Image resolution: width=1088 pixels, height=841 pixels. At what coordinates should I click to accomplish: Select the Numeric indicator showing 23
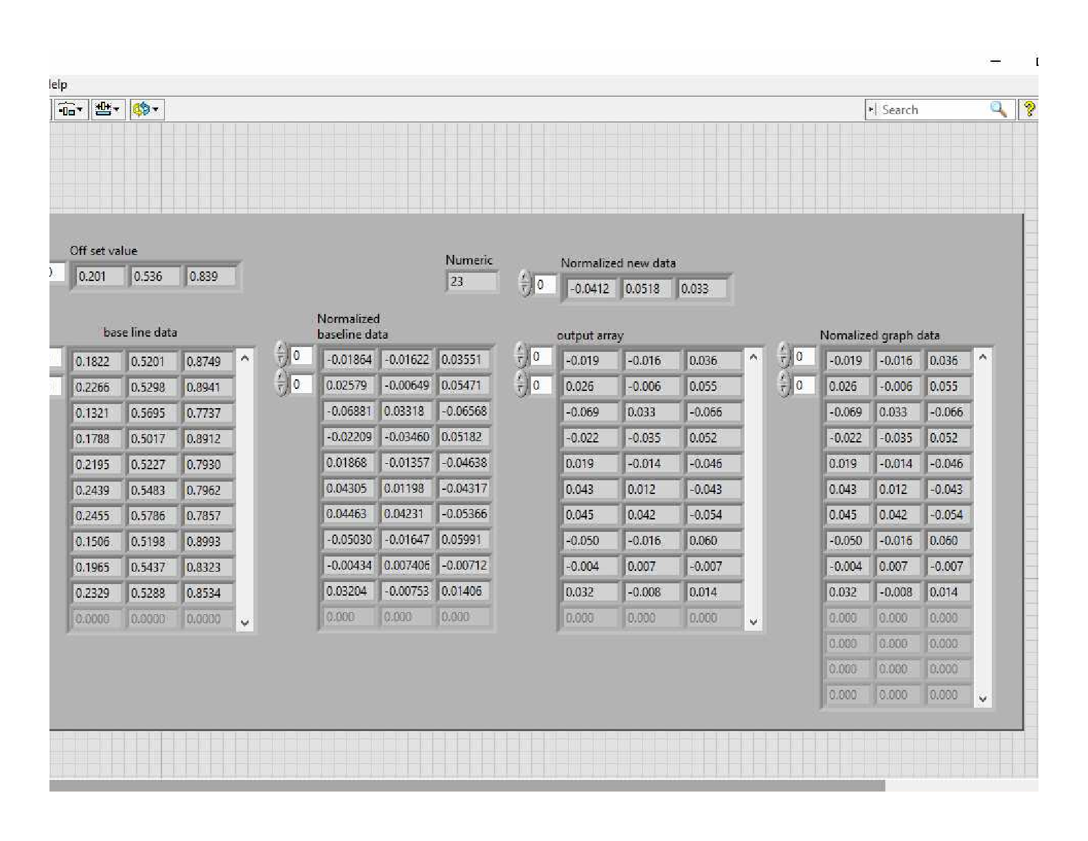tap(471, 282)
